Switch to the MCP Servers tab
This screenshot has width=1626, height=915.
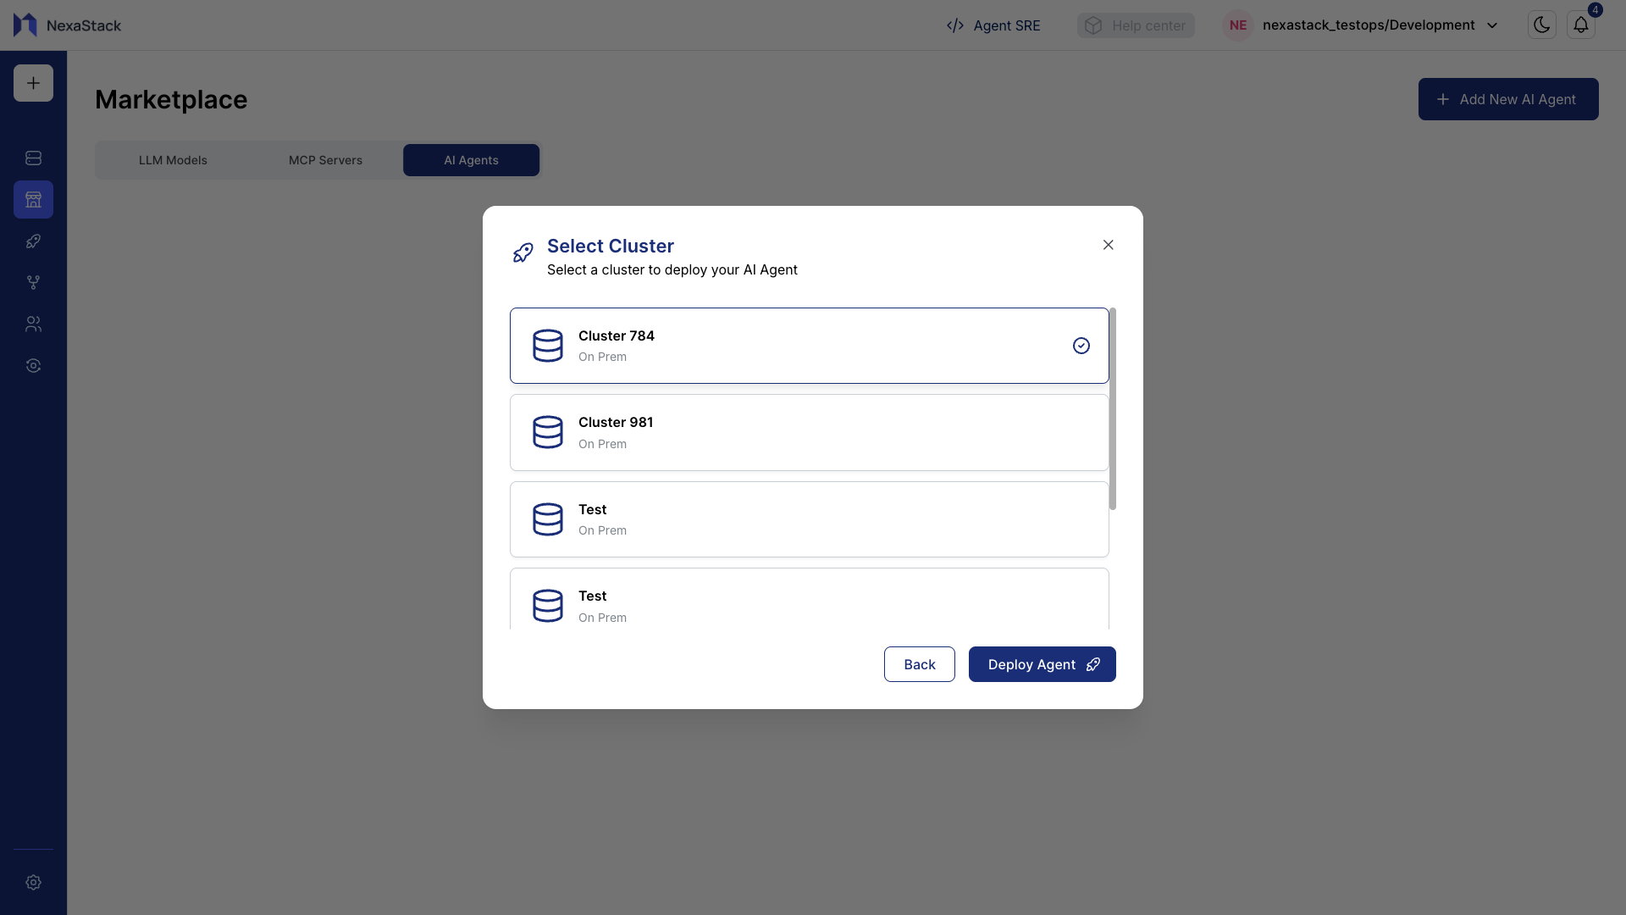(x=325, y=160)
